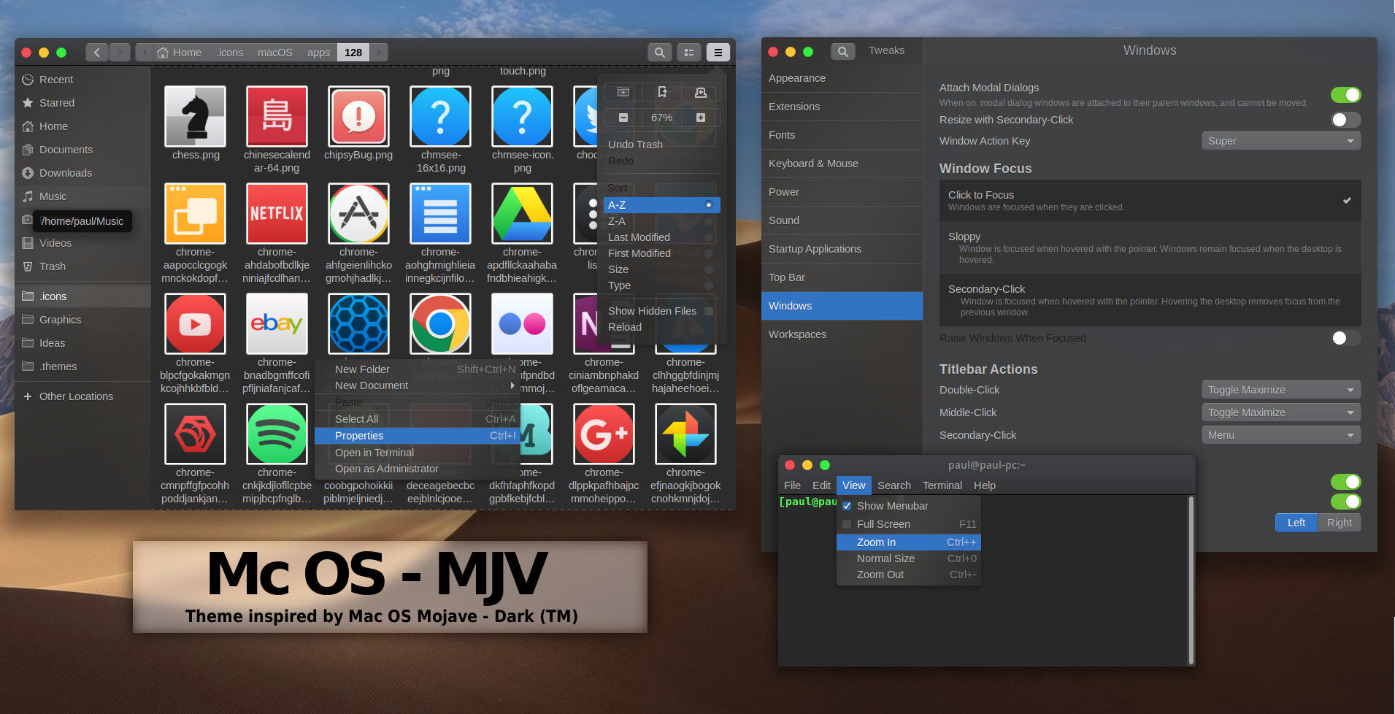
Task: Activate the search magnifier in the toolbar
Action: pos(659,52)
